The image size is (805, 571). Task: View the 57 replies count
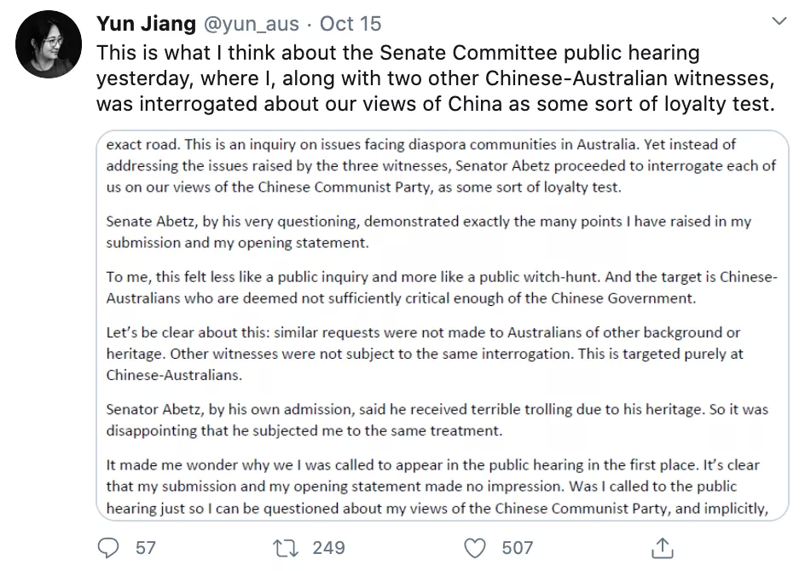[145, 548]
